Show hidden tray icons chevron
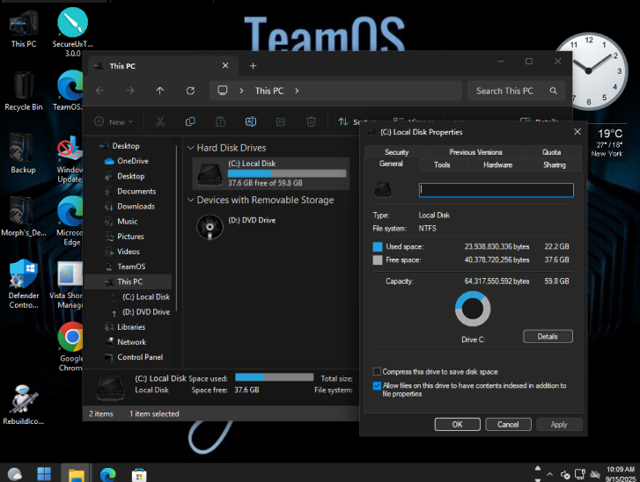The height and width of the screenshot is (482, 640). (x=550, y=474)
